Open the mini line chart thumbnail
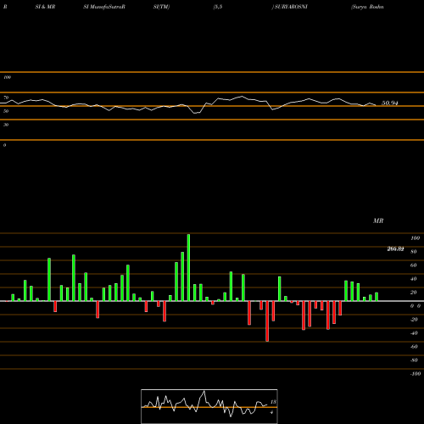Viewport: 424px width, 424px height. point(209,406)
